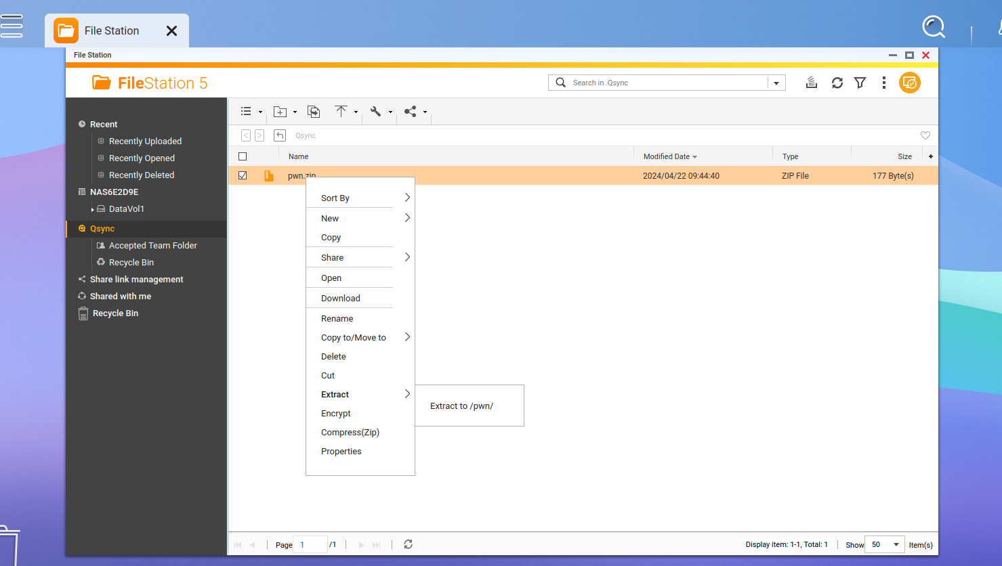Open Recently Uploaded in the sidebar

pyautogui.click(x=145, y=141)
